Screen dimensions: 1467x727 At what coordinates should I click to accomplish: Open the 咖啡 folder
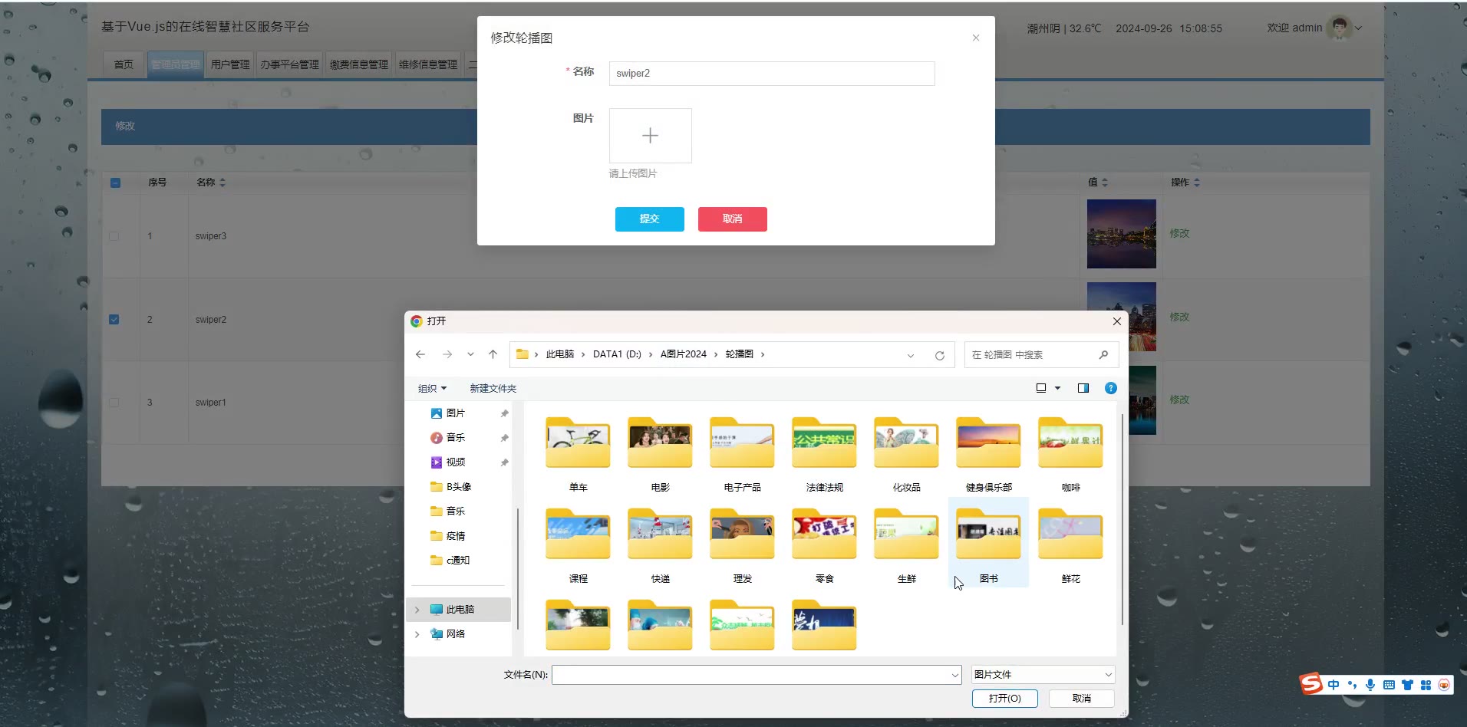[x=1070, y=454]
